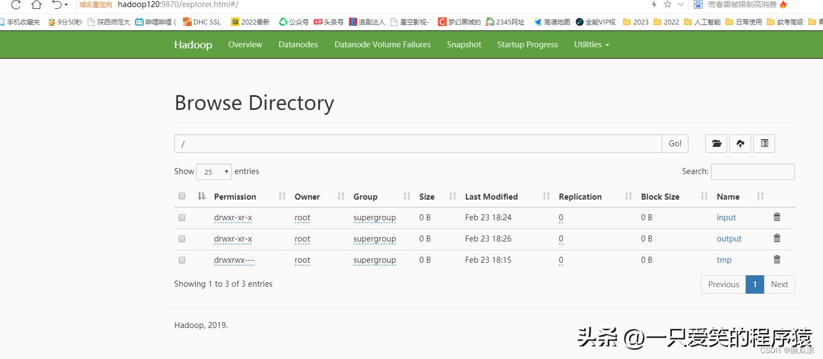823x359 pixels.
Task: Delete the output directory via its trash icon
Action: pyautogui.click(x=777, y=238)
